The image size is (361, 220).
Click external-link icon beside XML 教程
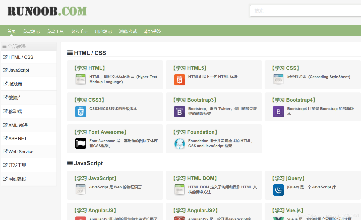point(5,125)
